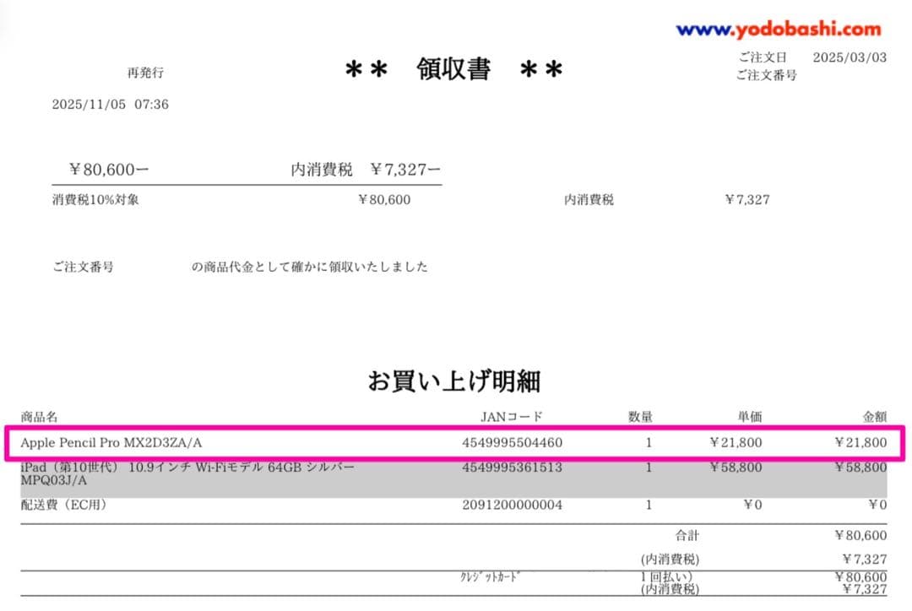The width and height of the screenshot is (912, 611).
Task: Click the 金額 column header
Action: click(876, 416)
